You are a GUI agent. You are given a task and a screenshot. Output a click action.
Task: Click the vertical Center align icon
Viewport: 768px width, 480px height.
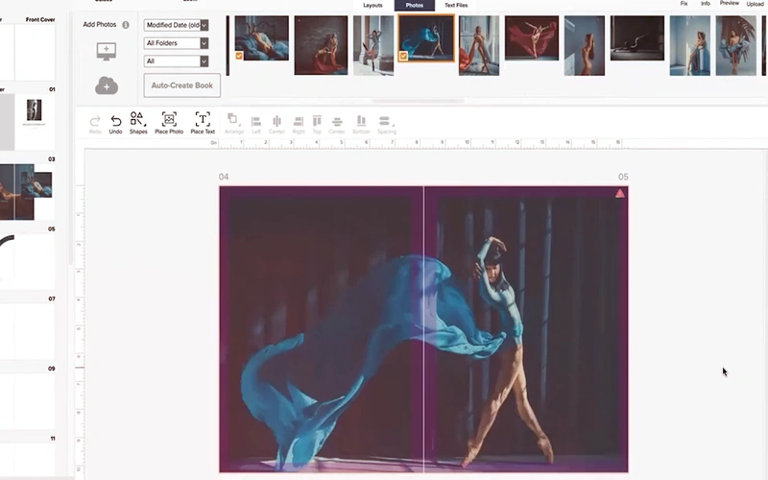pyautogui.click(x=337, y=121)
